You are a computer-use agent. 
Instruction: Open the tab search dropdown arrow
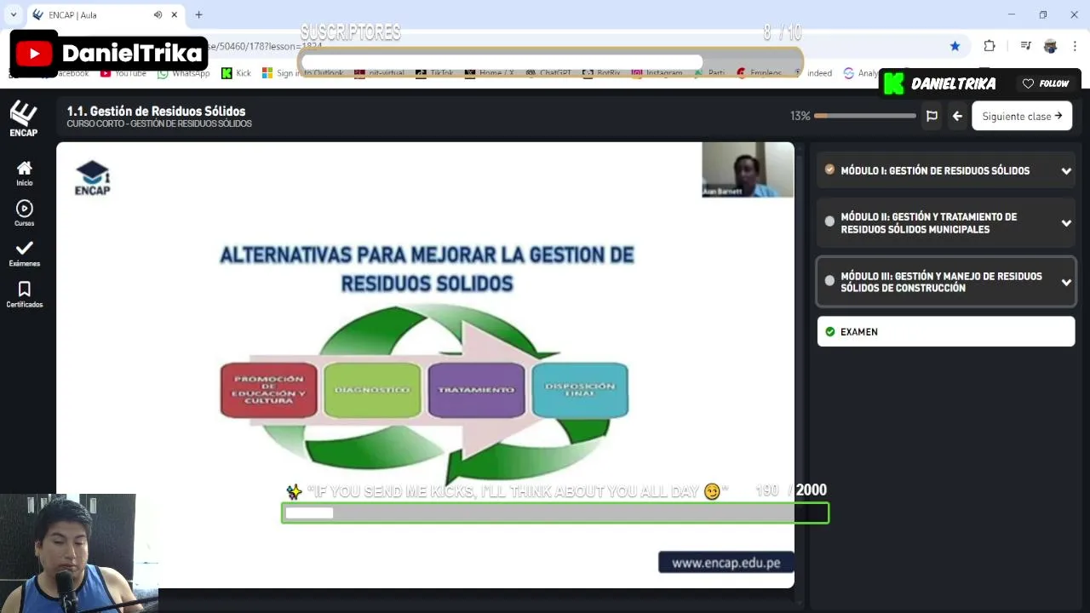pyautogui.click(x=13, y=14)
